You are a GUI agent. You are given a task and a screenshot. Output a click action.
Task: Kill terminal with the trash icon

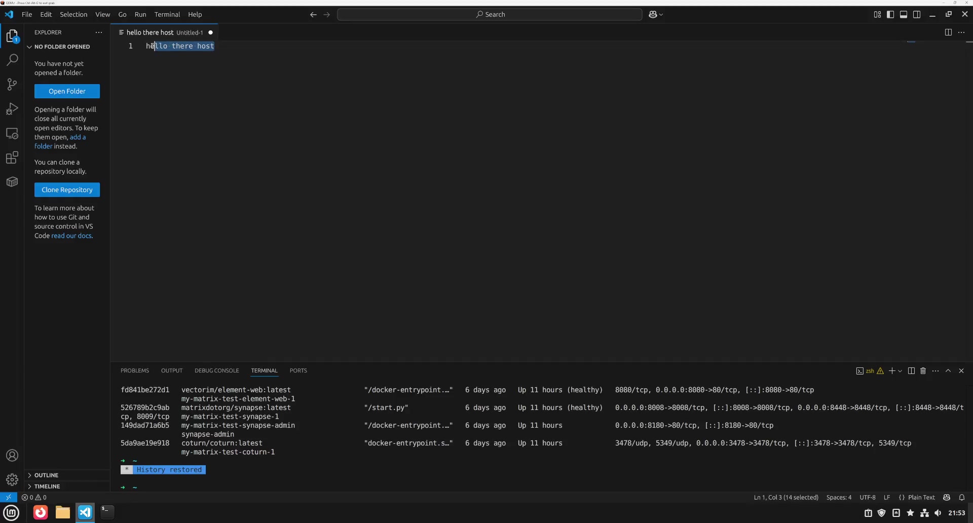point(923,371)
